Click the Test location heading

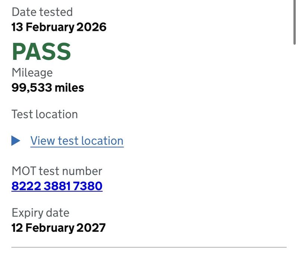pyautogui.click(x=45, y=114)
